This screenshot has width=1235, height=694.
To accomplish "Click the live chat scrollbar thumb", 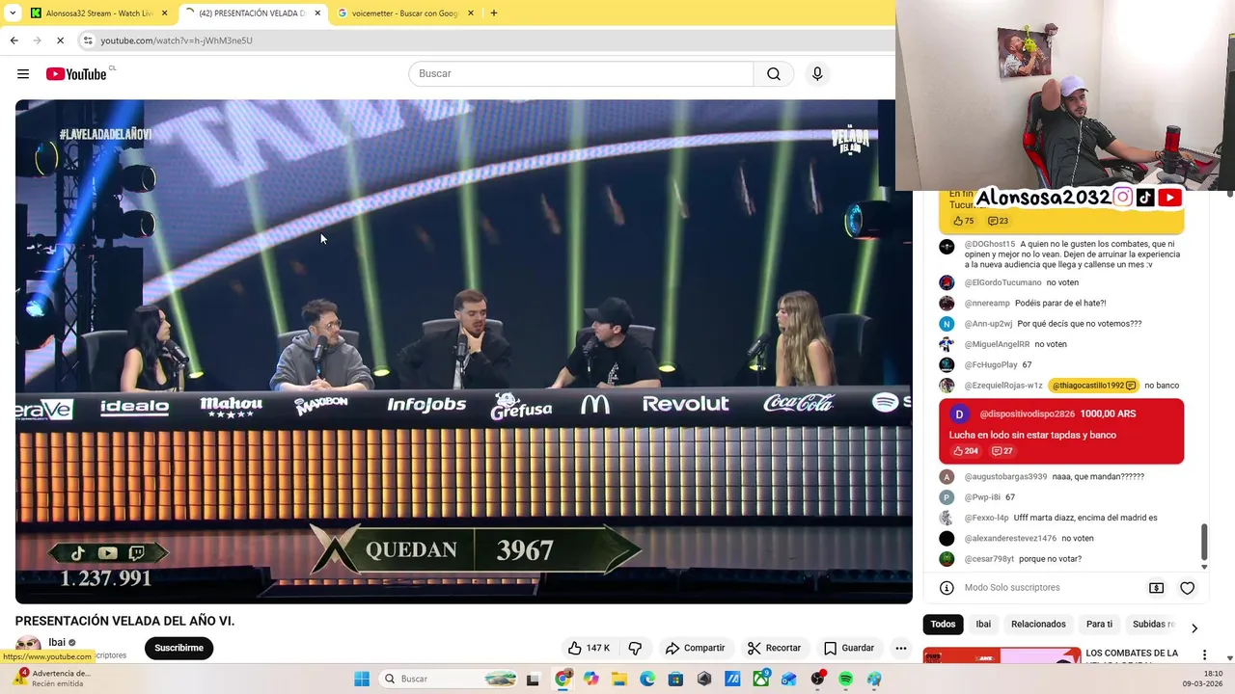I will (x=1203, y=541).
